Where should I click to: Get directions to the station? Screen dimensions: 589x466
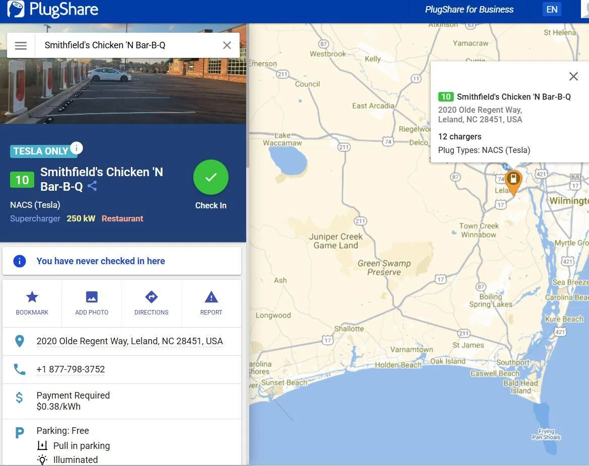[x=152, y=303]
